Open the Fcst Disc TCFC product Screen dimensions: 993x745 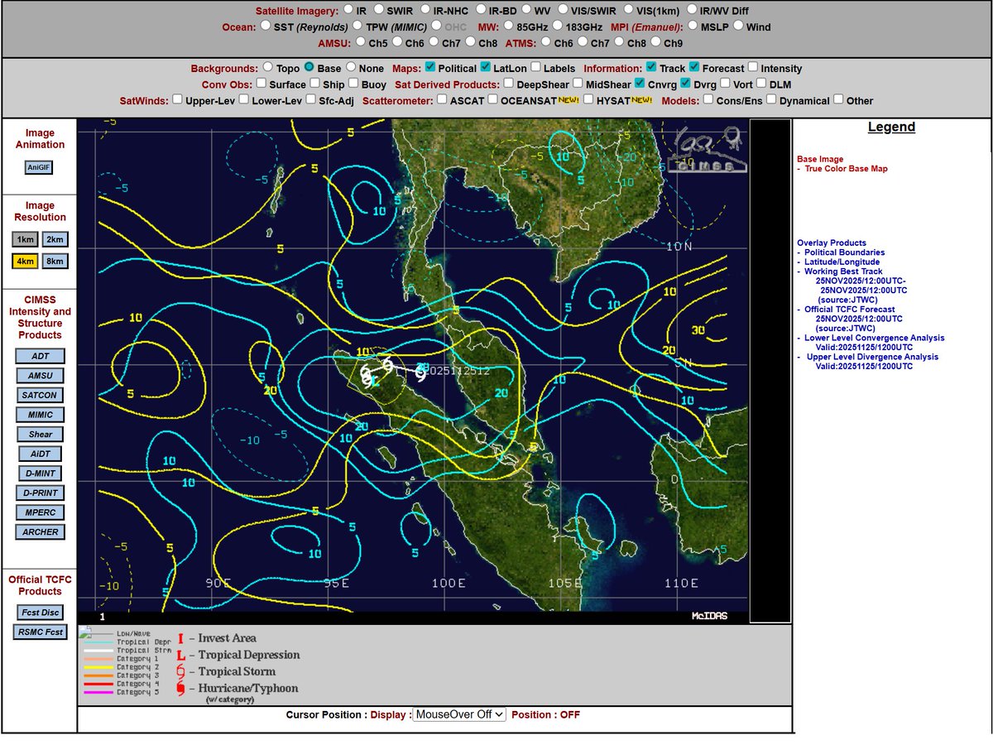point(39,612)
